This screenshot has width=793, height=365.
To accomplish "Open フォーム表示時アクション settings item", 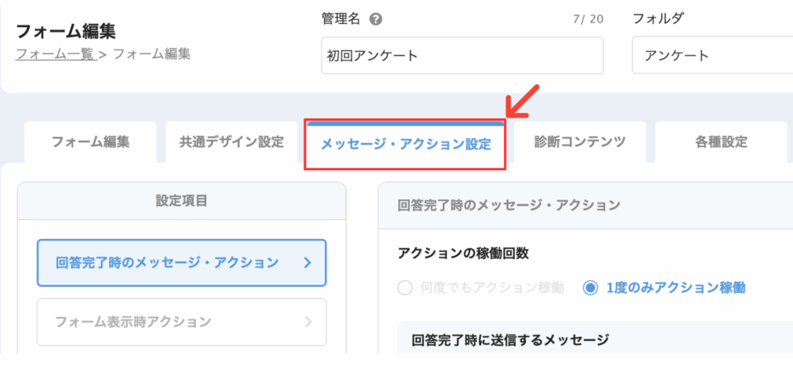I will [x=181, y=322].
